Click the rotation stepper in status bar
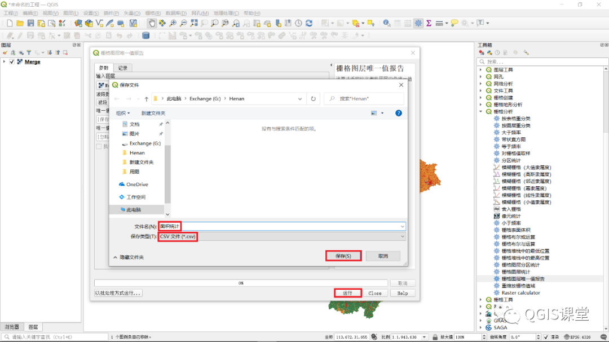 (539, 337)
